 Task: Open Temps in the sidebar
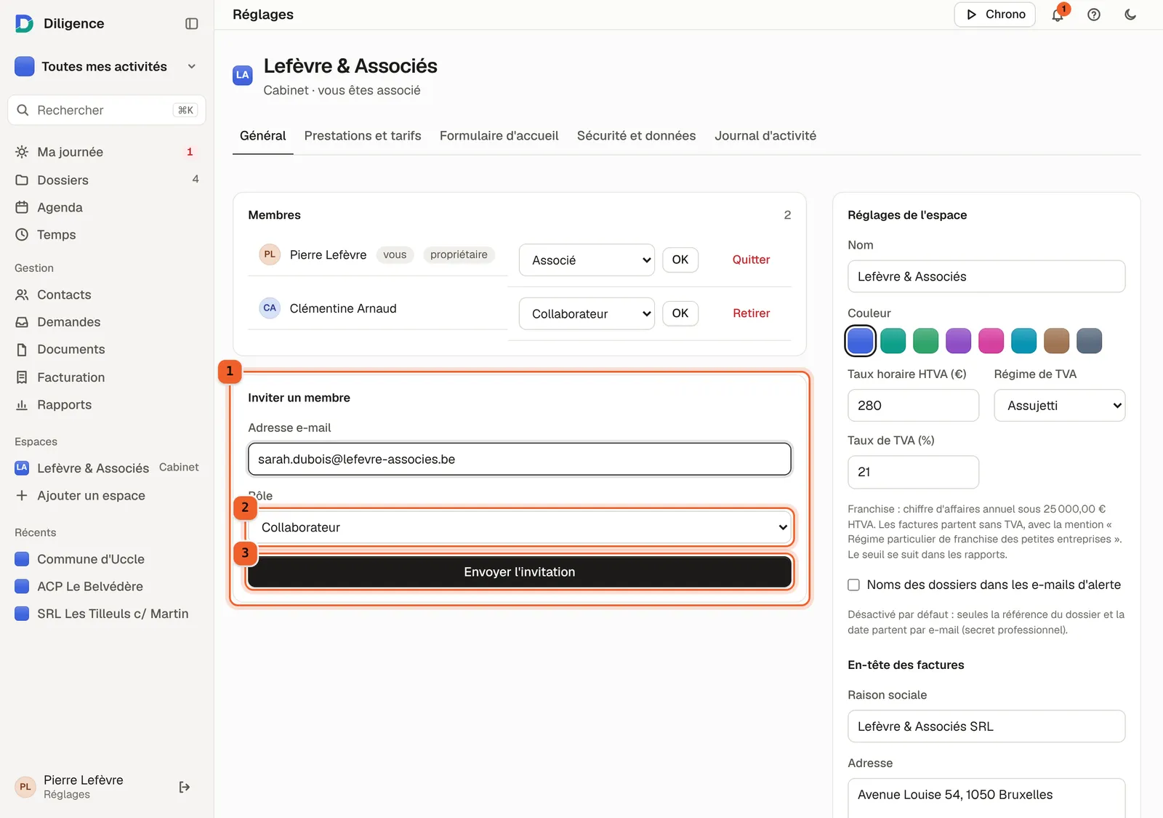[x=107, y=235]
